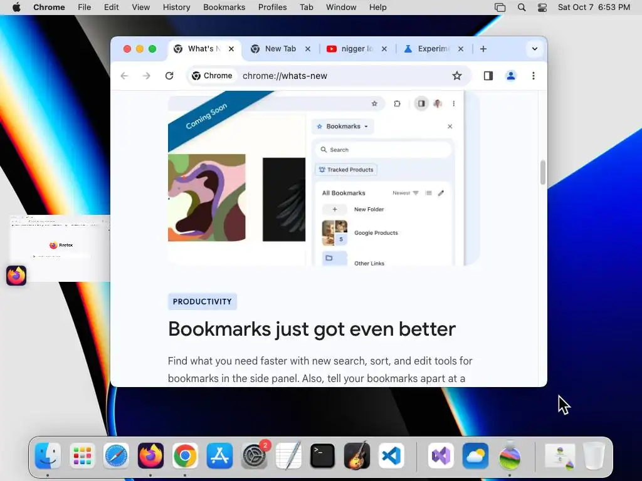The width and height of the screenshot is (642, 481).
Task: Open the Chrome app menu
Action: coord(49,8)
